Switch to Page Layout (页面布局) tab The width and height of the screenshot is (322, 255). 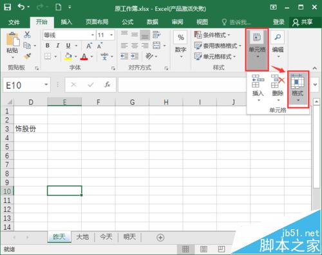point(97,22)
